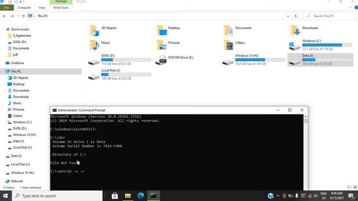Switch to Command Prompt taskbar icon

point(153,196)
